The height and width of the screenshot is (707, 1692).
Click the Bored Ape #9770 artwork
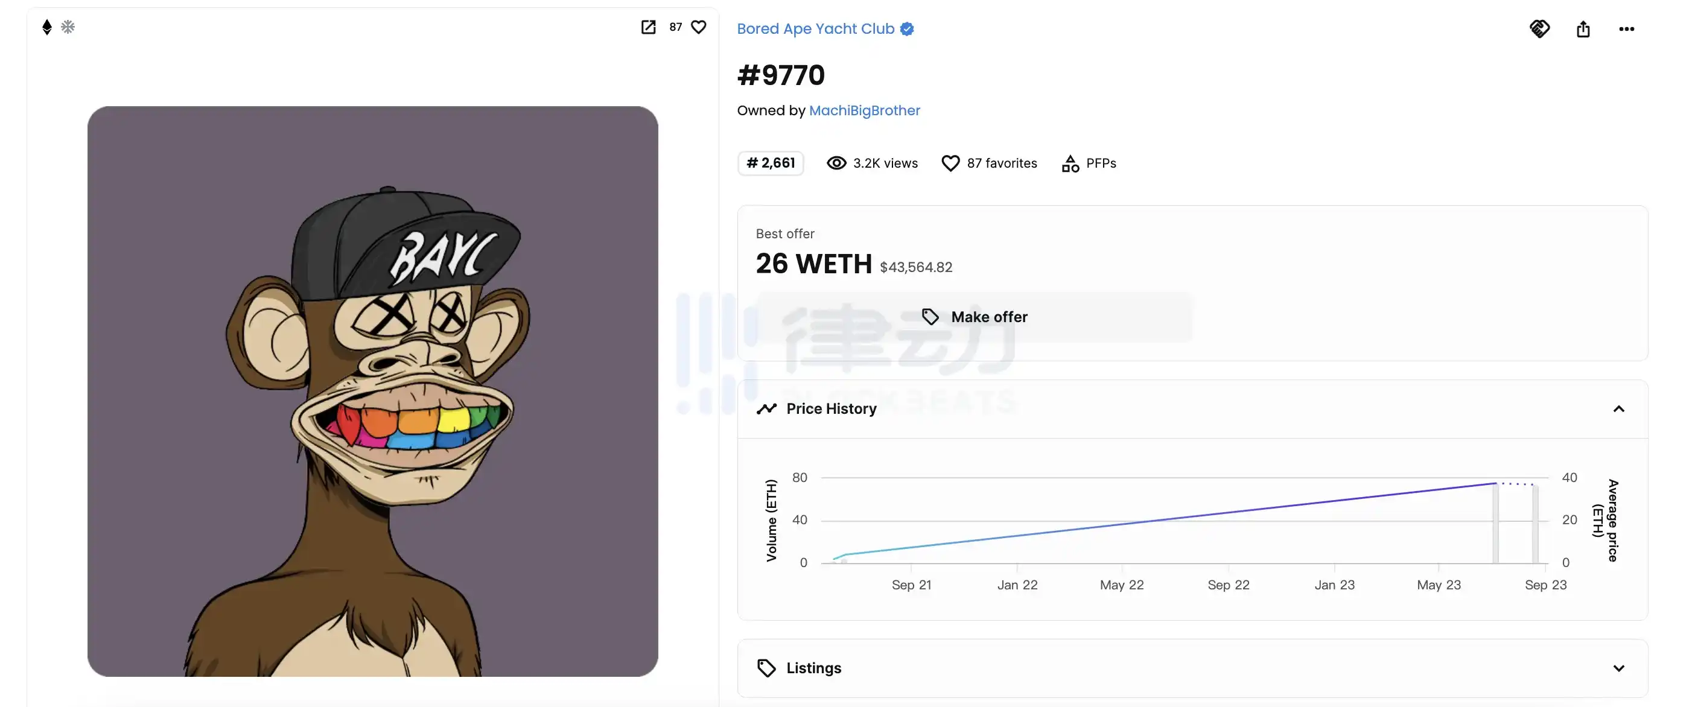[372, 392]
